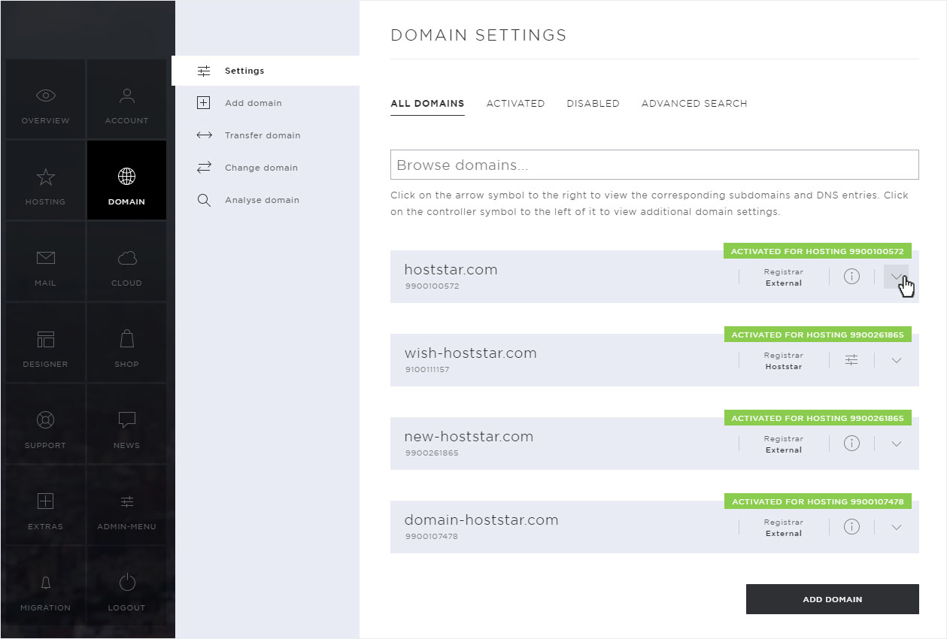Click the domain-hoststar.com domain name
Image resolution: width=947 pixels, height=639 pixels.
pos(481,520)
